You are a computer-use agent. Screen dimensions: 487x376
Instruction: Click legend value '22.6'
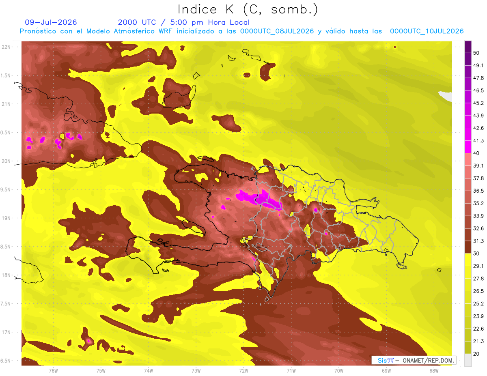(x=478, y=329)
